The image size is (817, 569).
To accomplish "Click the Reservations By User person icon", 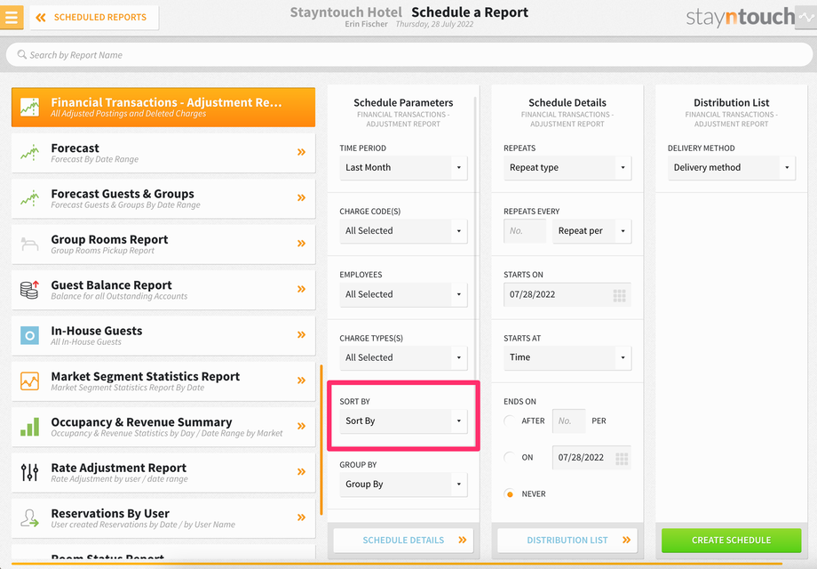I will click(x=29, y=518).
